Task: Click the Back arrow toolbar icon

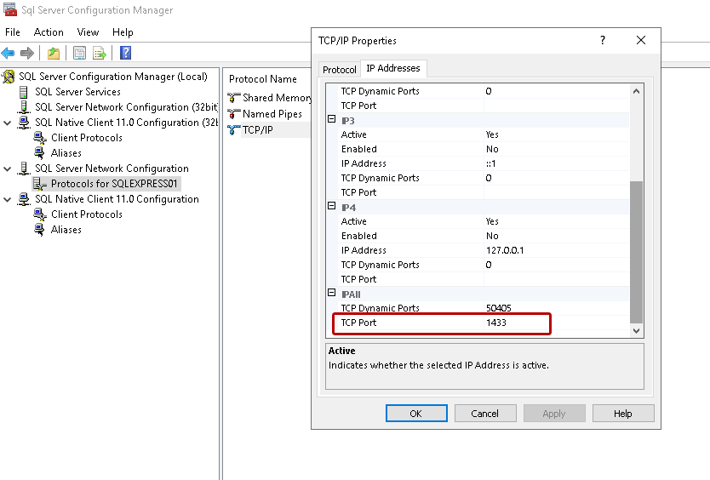Action: pos(9,53)
